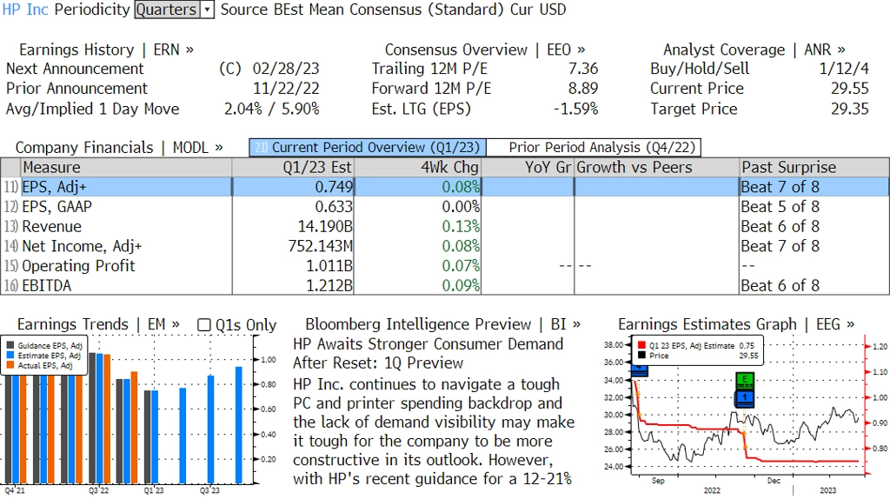The width and height of the screenshot is (890, 499).
Task: Select the Revenue measure row
Action: point(445,227)
